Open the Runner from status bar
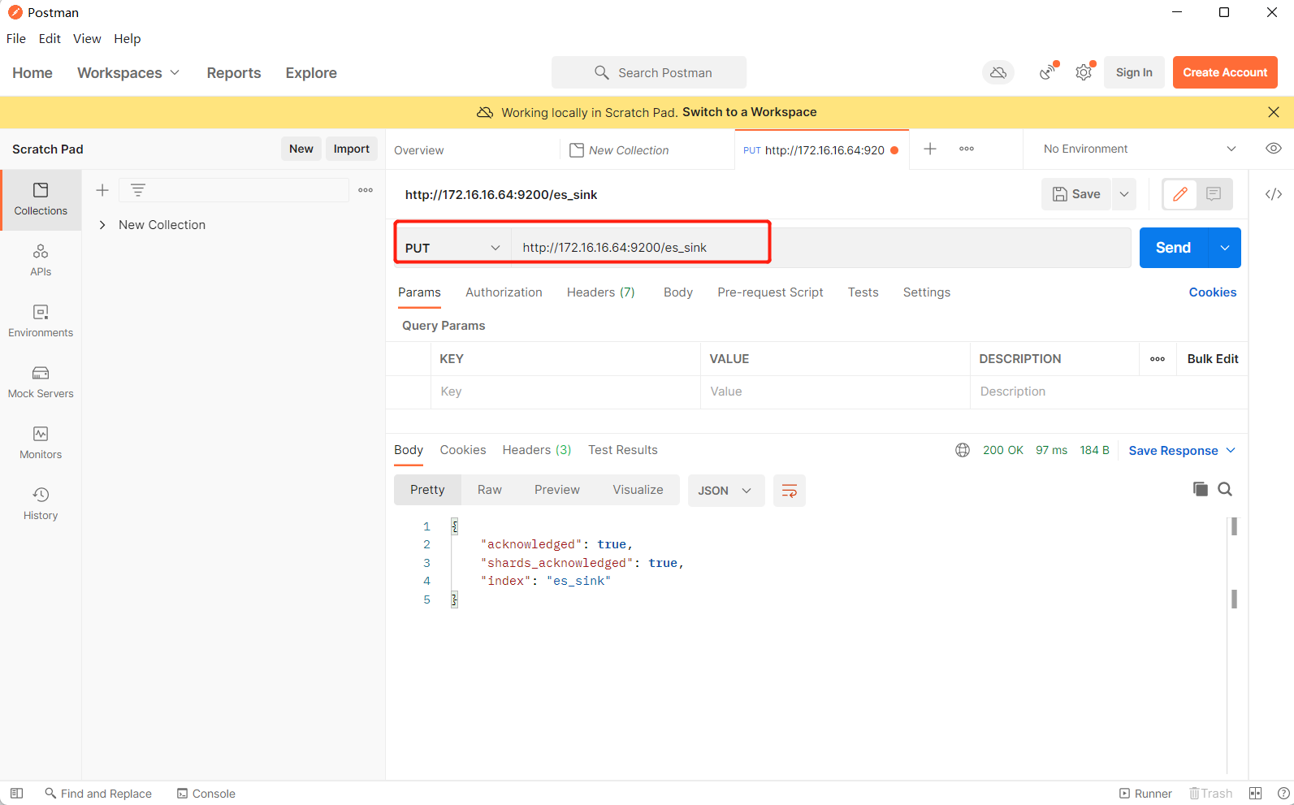Image resolution: width=1294 pixels, height=805 pixels. click(x=1145, y=794)
